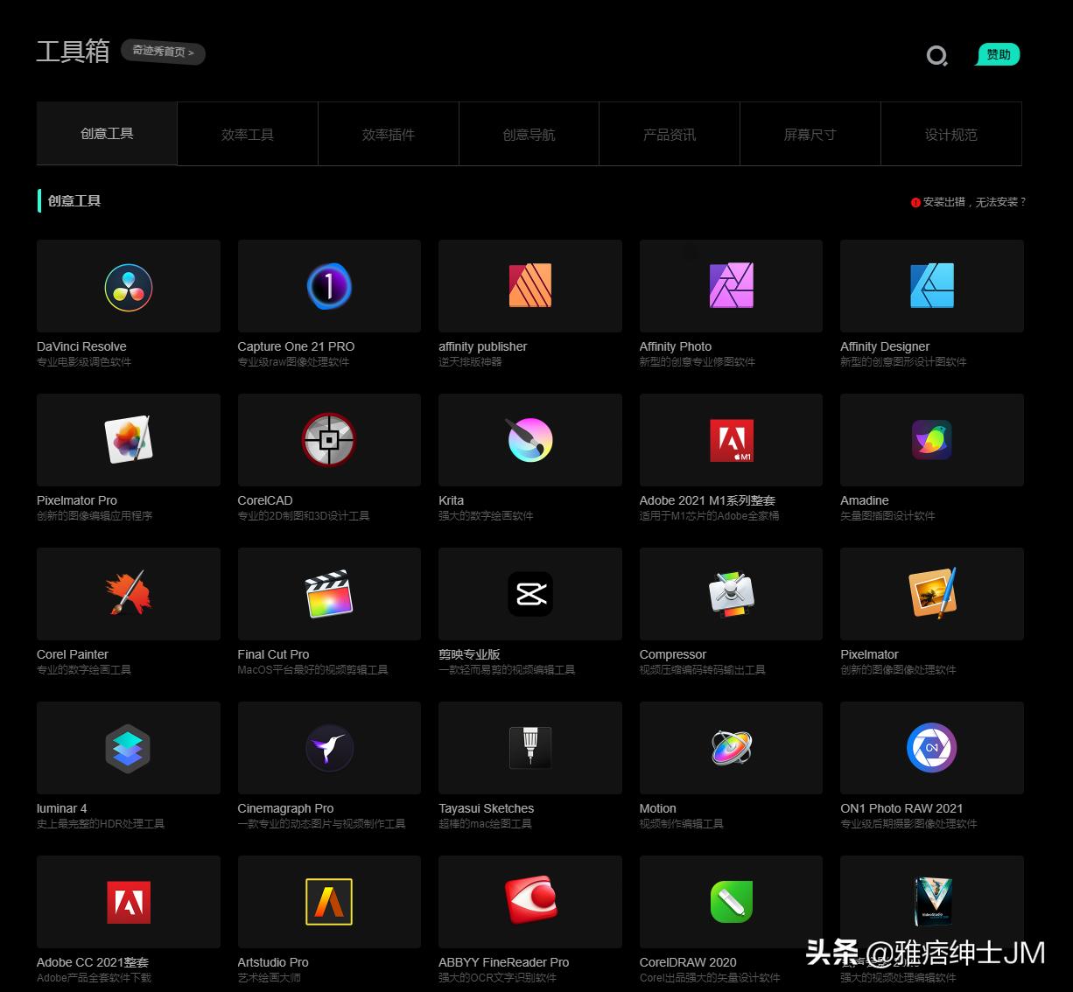Open the search magnifier icon
The image size is (1073, 992).
(936, 55)
